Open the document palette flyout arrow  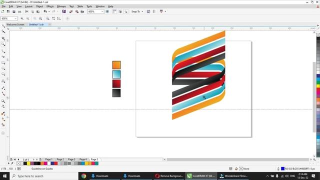pos(9,163)
